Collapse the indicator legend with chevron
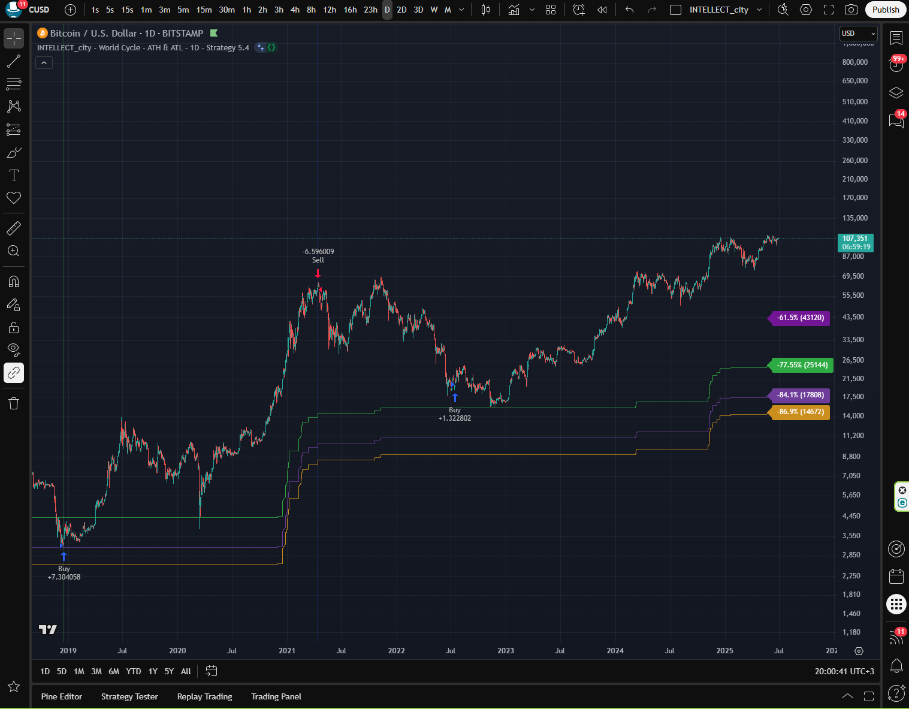Image resolution: width=909 pixels, height=709 pixels. click(x=44, y=63)
